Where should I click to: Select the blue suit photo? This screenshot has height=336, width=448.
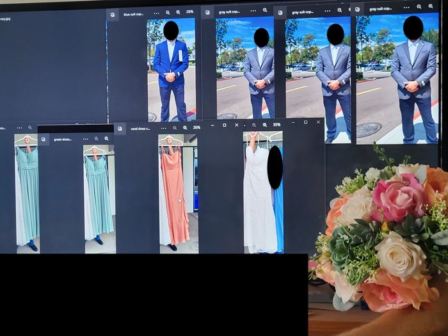(x=171, y=70)
